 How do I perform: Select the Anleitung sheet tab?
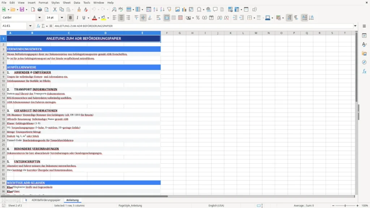(72, 200)
